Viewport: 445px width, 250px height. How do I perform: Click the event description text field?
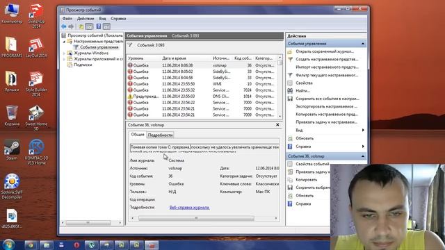204,148
